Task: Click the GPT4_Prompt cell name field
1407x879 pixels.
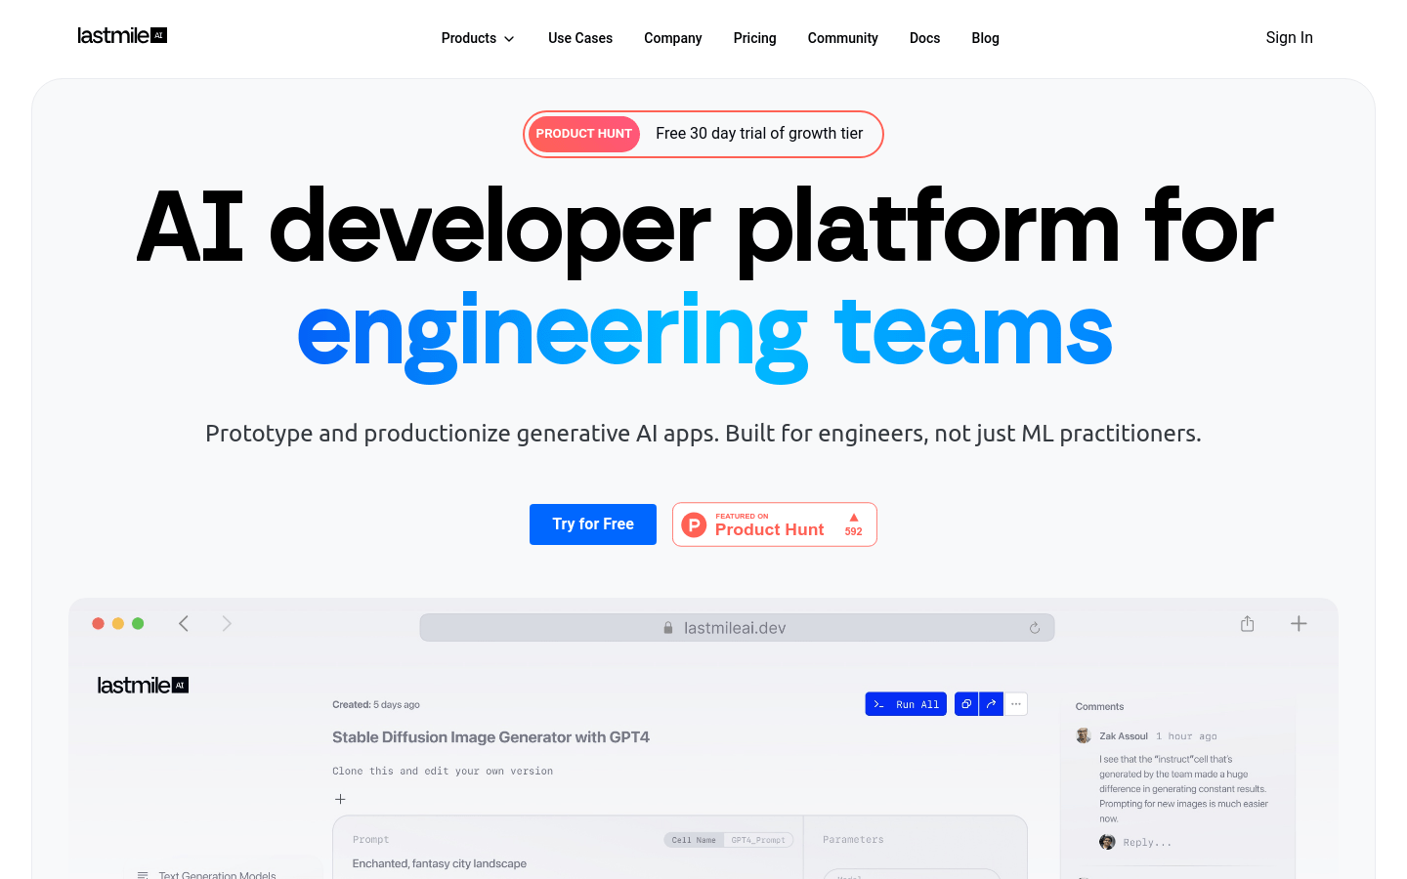Action: (758, 840)
